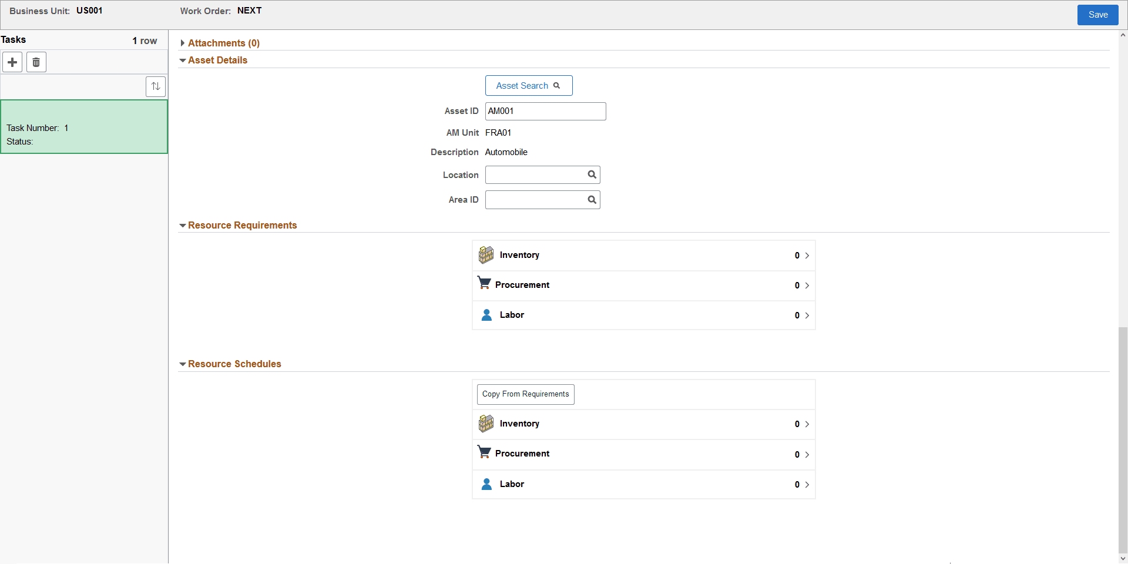Select the Labor icon under Resource Schedules
This screenshot has height=564, width=1128.
[486, 484]
